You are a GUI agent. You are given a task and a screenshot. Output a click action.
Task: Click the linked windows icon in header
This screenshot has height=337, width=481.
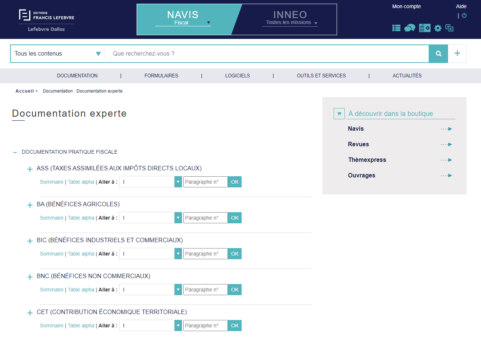pos(449,28)
